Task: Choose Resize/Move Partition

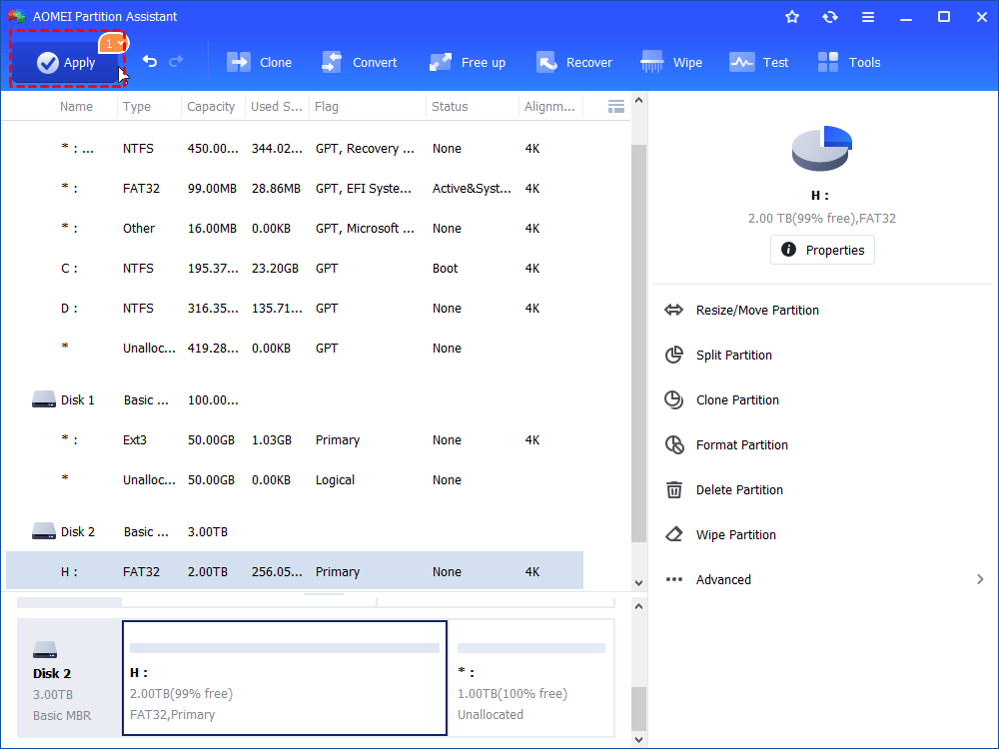Action: coord(757,311)
